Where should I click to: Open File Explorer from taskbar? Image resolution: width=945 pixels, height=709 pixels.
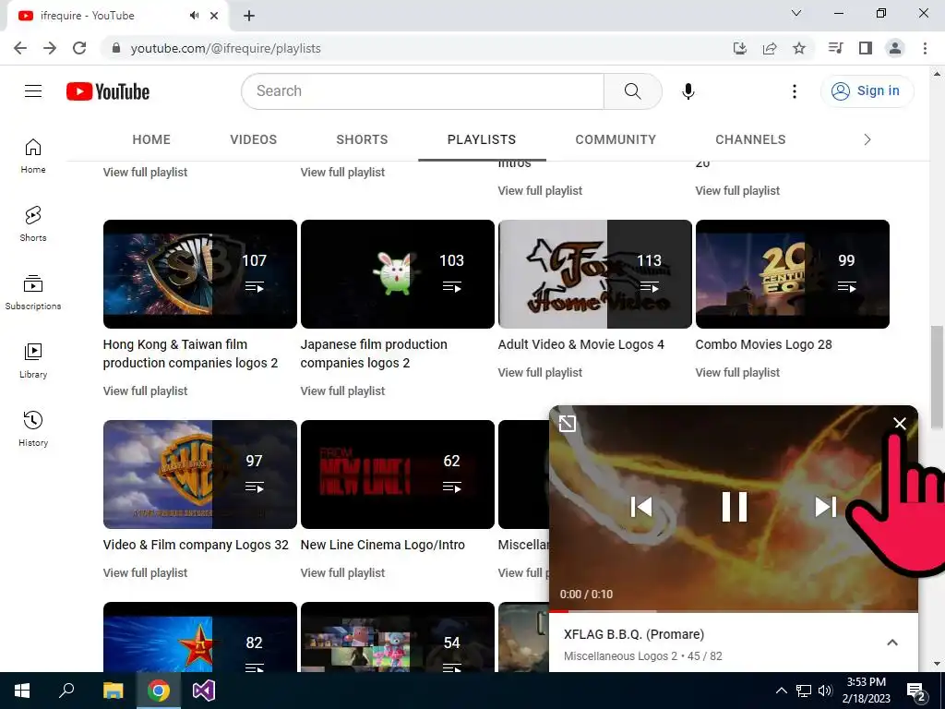click(x=113, y=691)
